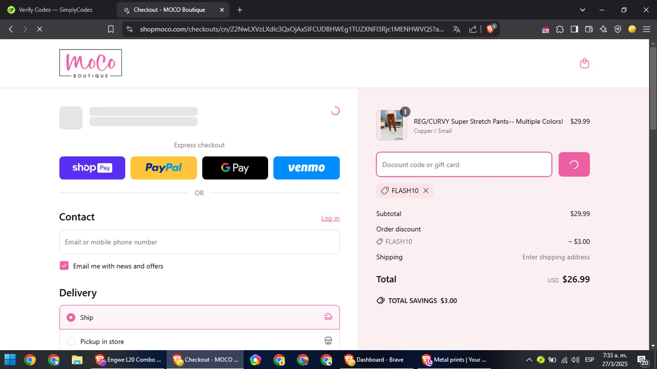Click the share page icon
Image resolution: width=657 pixels, height=369 pixels.
click(x=473, y=29)
